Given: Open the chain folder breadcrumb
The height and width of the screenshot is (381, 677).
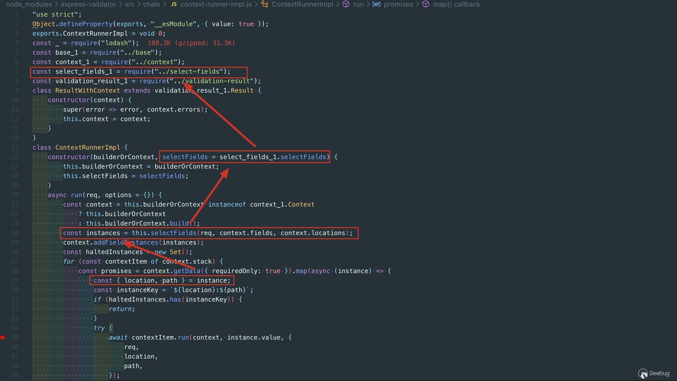Looking at the screenshot, I should [151, 4].
